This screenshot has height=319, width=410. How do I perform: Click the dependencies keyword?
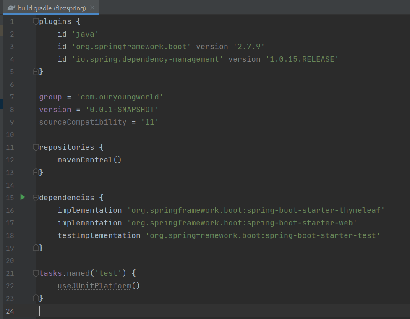point(66,198)
